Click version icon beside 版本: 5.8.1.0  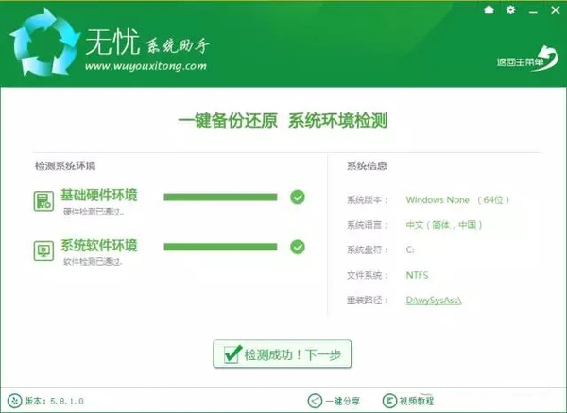click(x=14, y=401)
